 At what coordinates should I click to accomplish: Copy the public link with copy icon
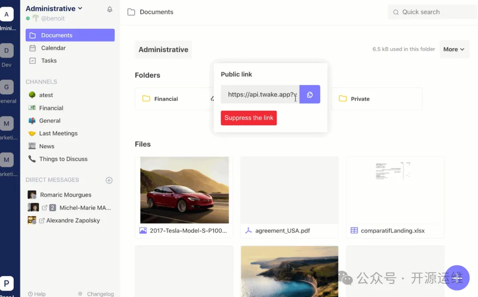310,94
